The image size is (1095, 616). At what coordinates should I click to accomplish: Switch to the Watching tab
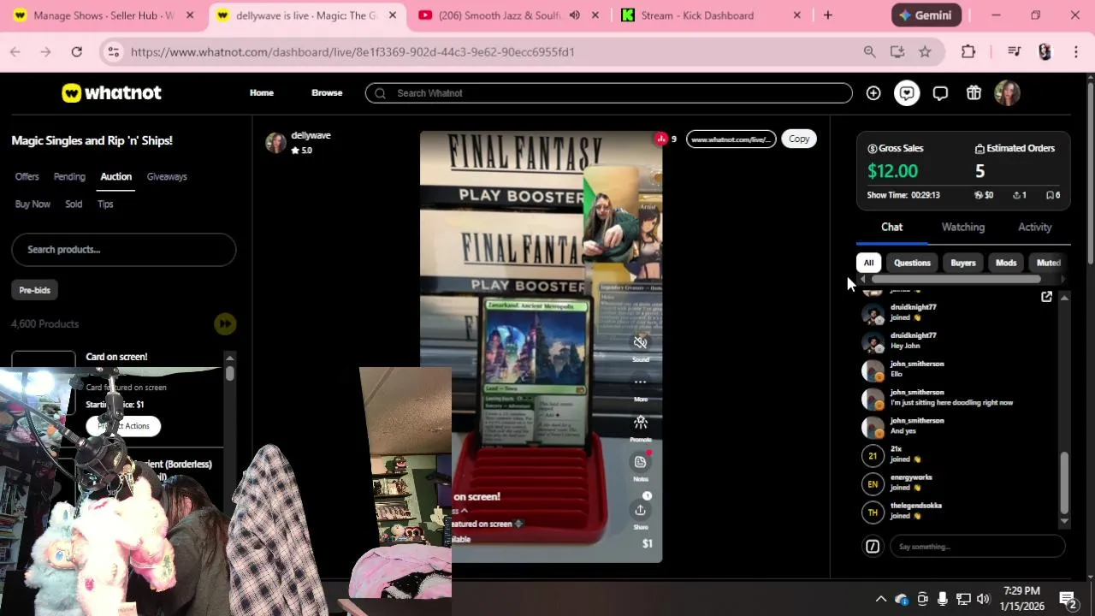click(x=963, y=227)
